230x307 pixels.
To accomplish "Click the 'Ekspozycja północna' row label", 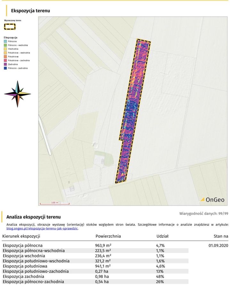I will tap(23, 246).
